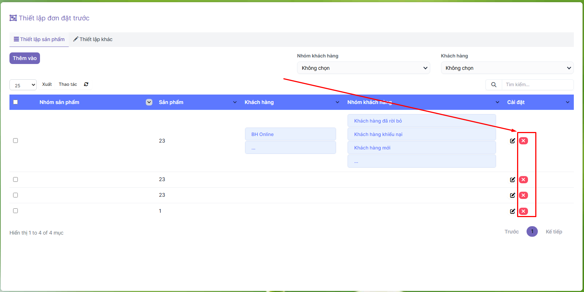Click the edit icon for product 1 row
The height and width of the screenshot is (292, 584).
pos(512,211)
